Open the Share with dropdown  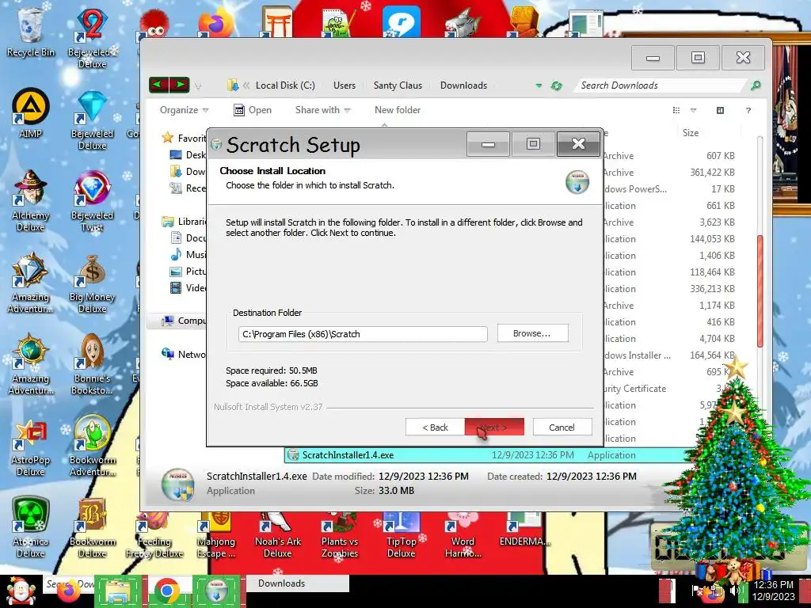323,109
